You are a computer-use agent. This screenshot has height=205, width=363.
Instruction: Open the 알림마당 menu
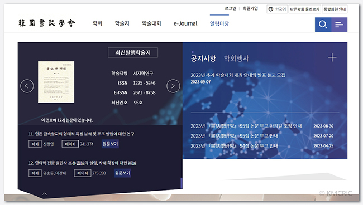[219, 23]
